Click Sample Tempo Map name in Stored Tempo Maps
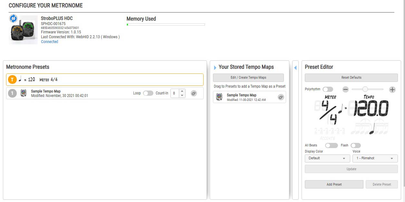405x202 pixels. pos(242,95)
